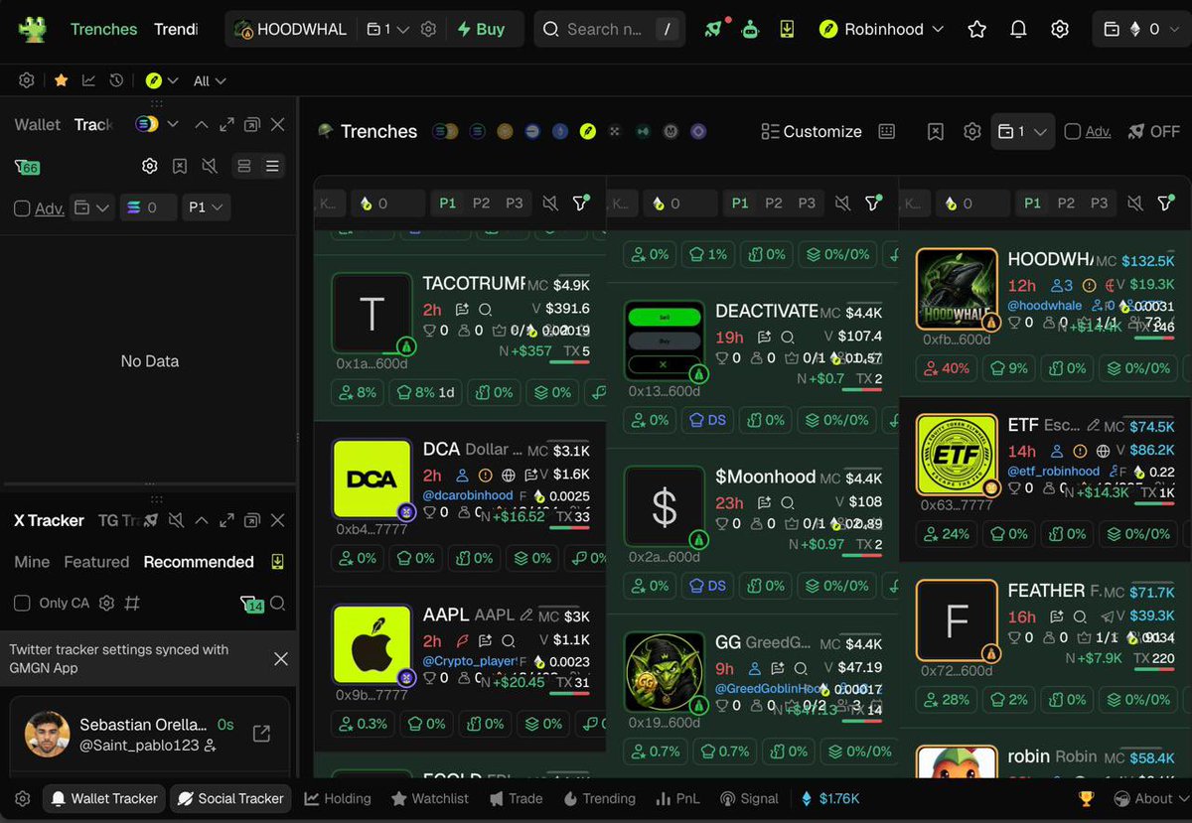Dismiss the Twitter tracker settings synced banner
1192x823 pixels.
point(281,658)
